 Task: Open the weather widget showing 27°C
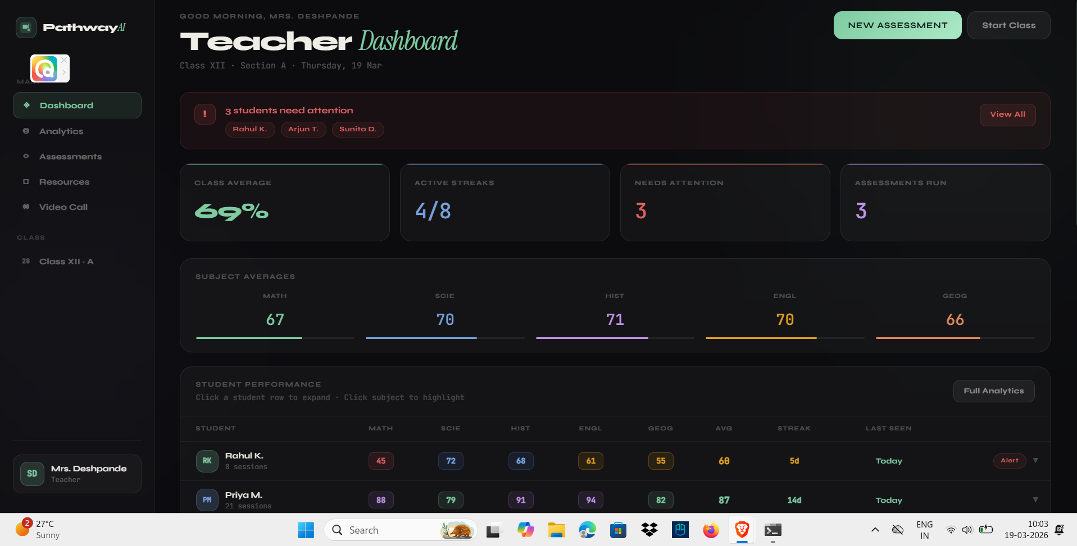click(38, 529)
